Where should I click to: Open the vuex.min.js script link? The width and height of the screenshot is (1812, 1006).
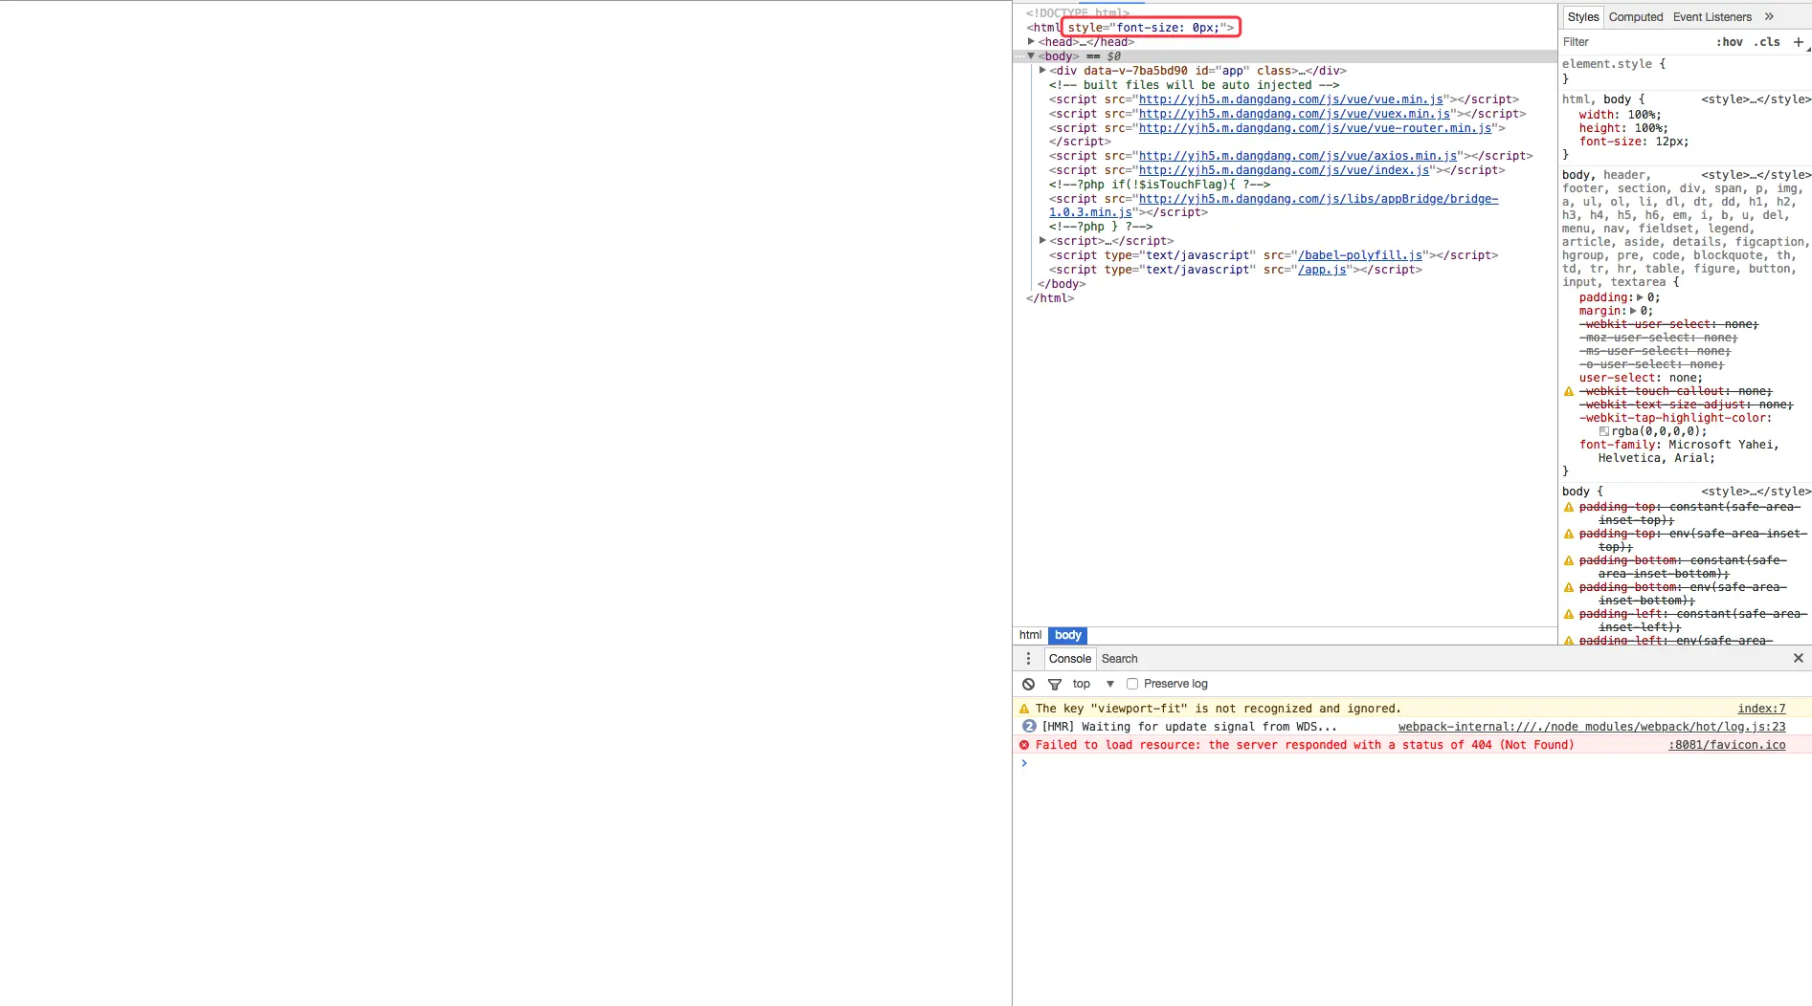point(1294,114)
